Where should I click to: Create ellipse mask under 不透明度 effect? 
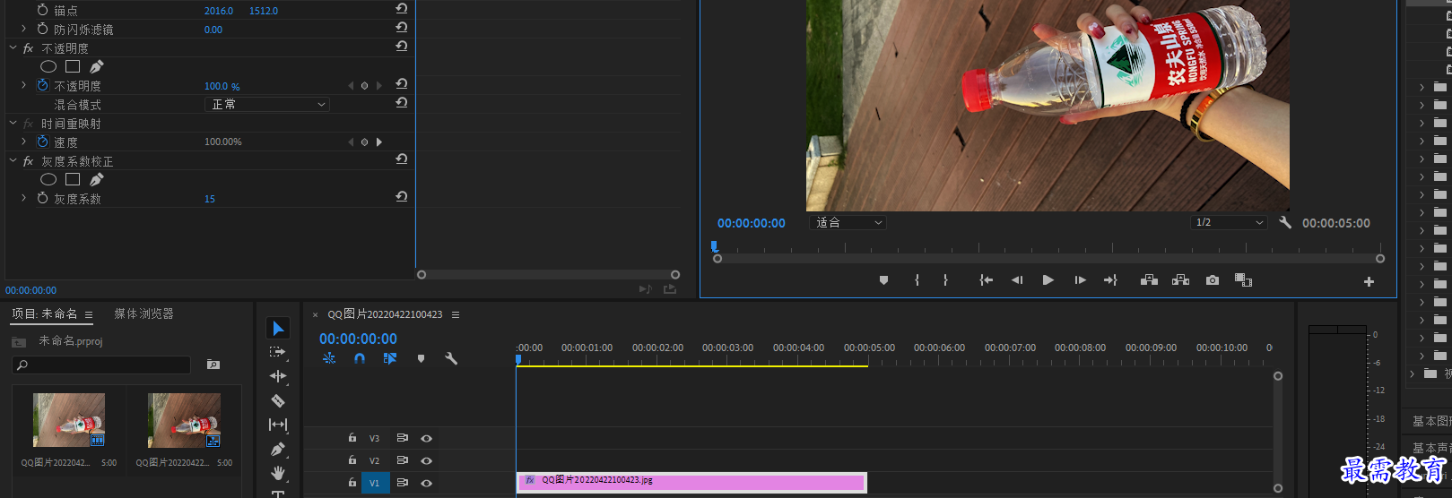point(48,66)
